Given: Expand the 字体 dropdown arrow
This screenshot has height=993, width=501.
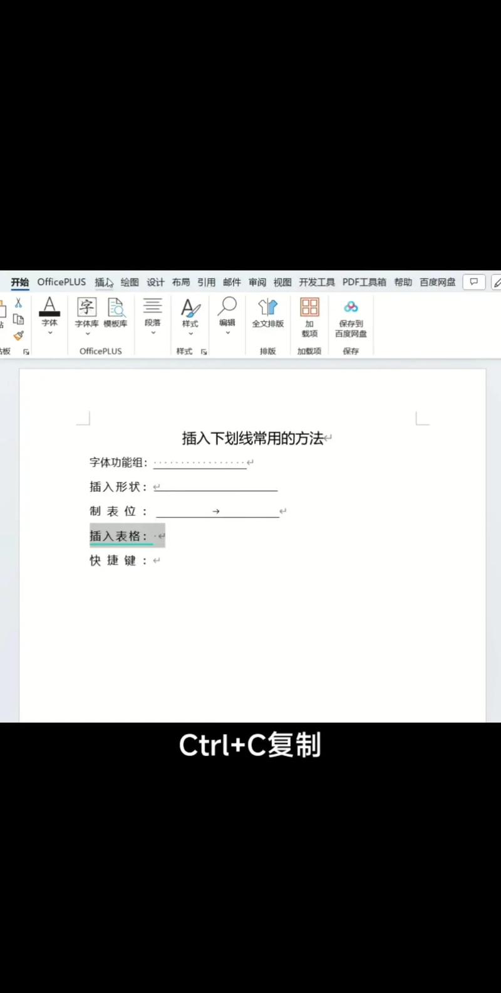Looking at the screenshot, I should point(49,333).
